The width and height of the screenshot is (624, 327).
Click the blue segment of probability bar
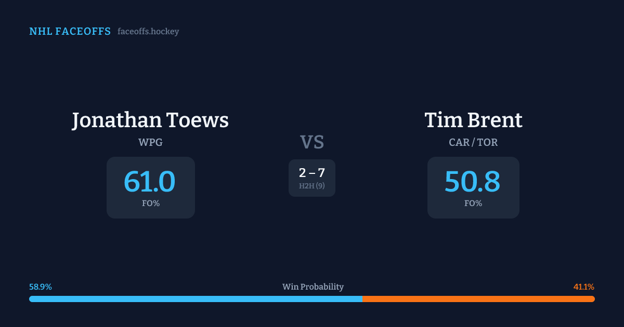tap(196, 299)
